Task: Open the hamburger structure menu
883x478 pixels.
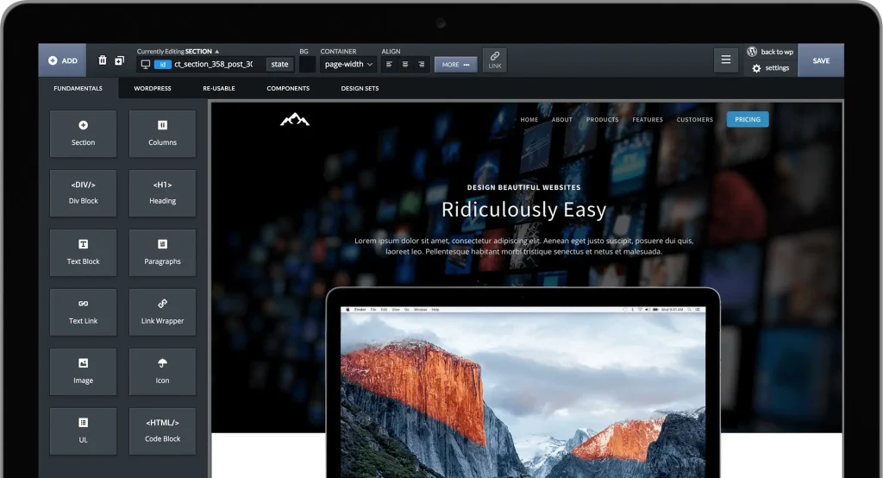Action: [726, 60]
